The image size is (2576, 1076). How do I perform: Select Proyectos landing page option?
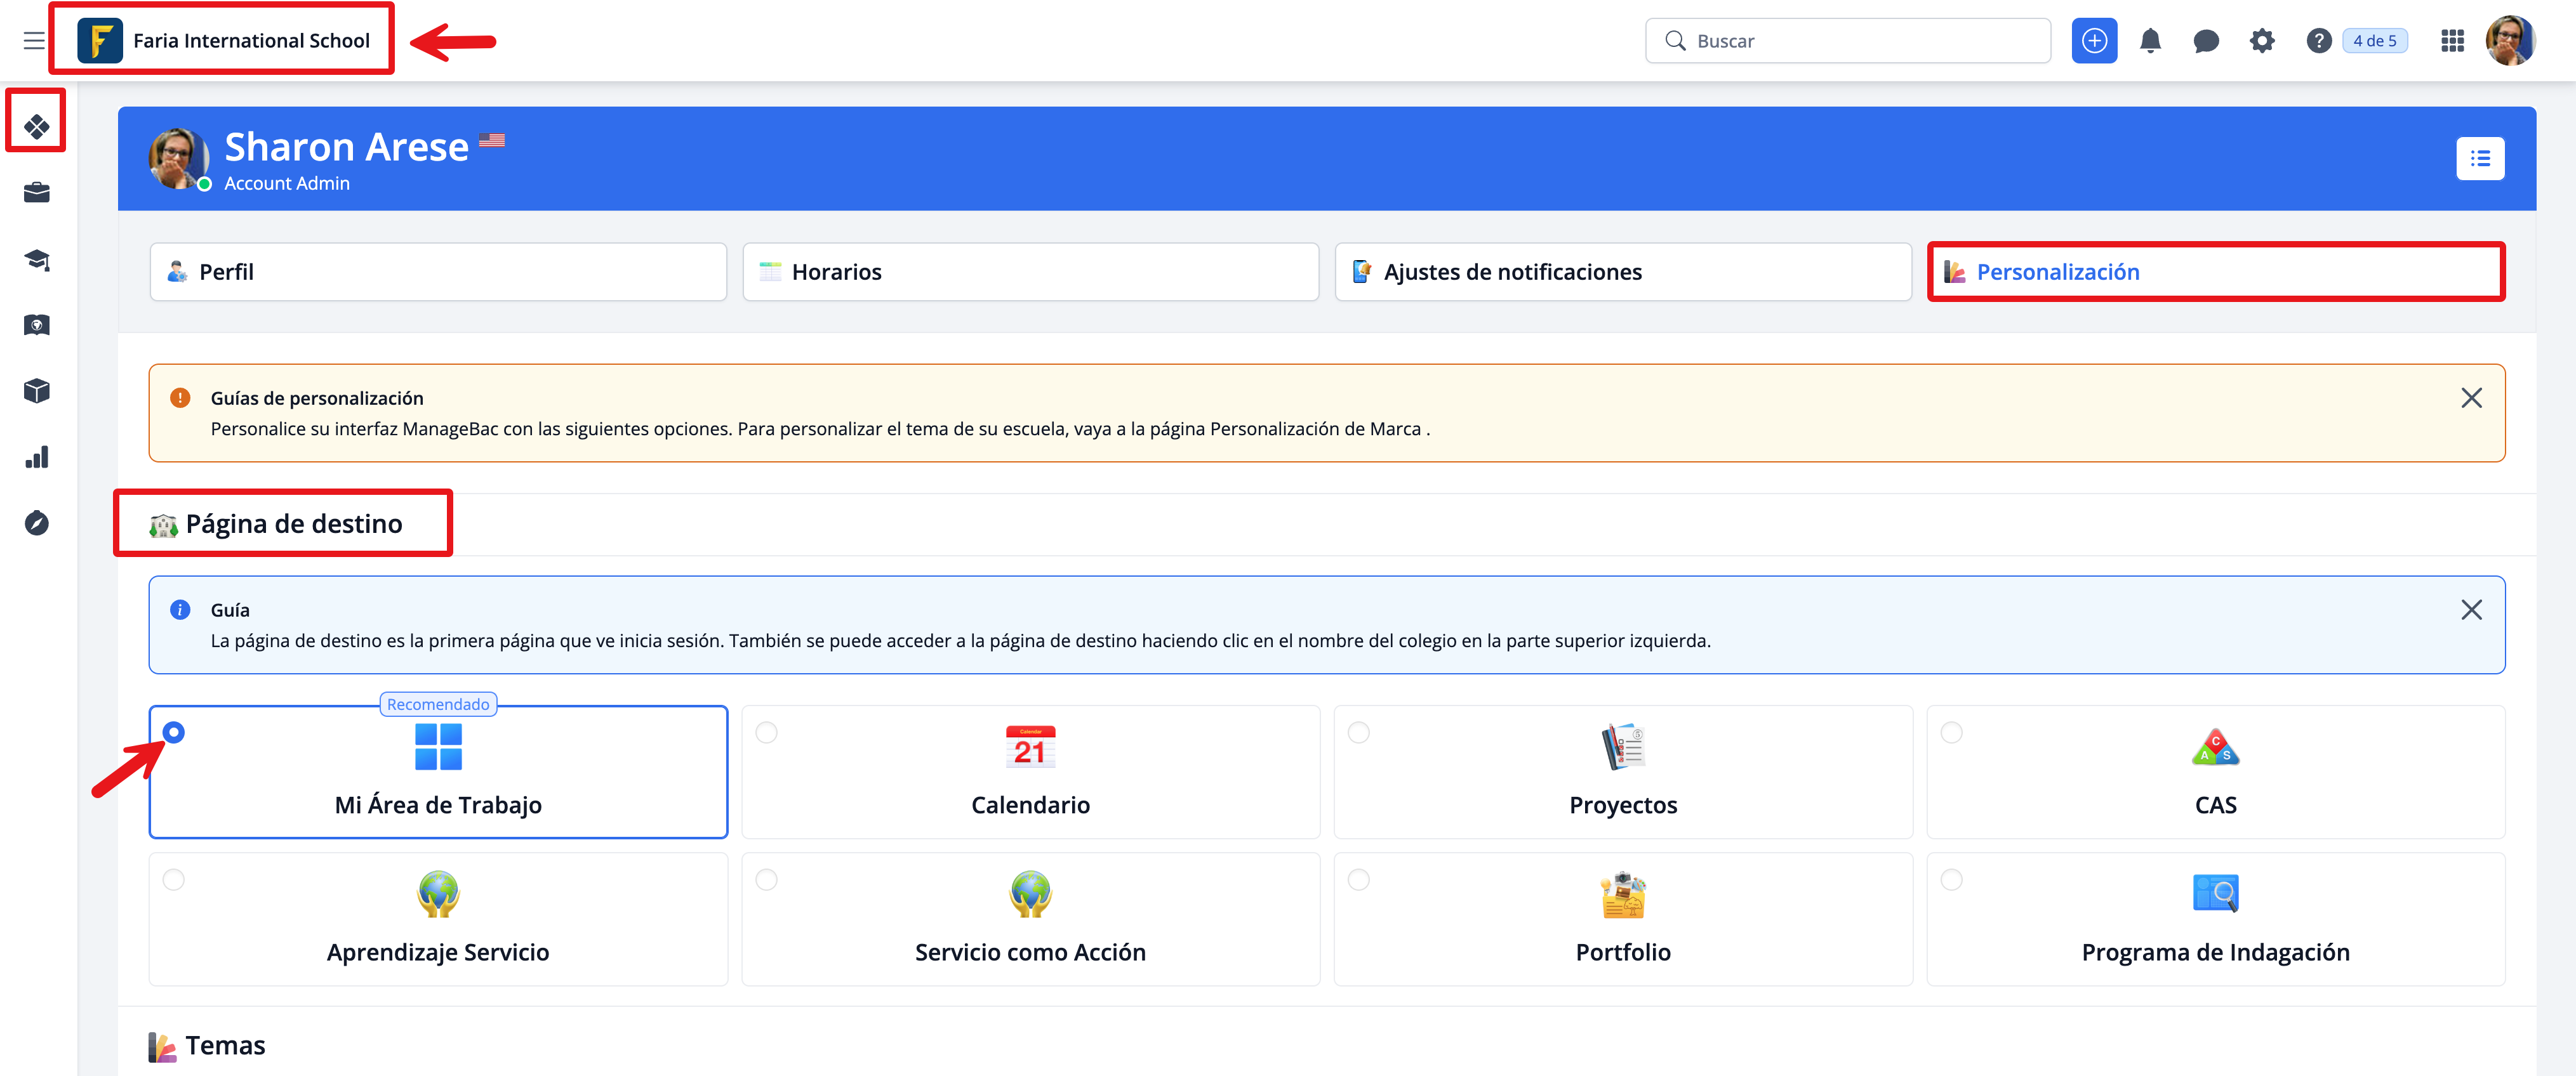tap(1622, 771)
